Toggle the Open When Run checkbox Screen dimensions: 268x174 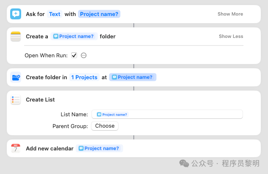74,55
